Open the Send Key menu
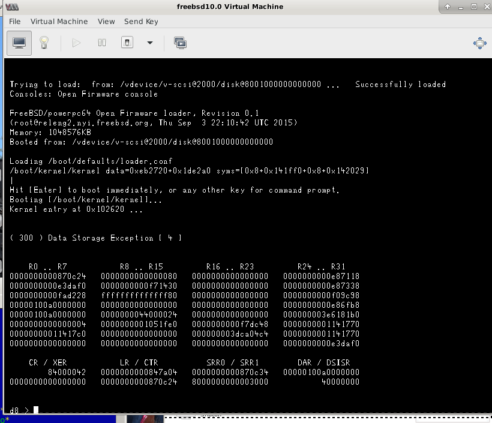Screen dimensions: 492x423 tap(141, 22)
